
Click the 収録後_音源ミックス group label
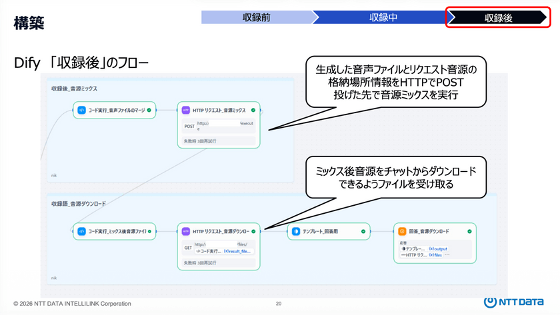(74, 89)
